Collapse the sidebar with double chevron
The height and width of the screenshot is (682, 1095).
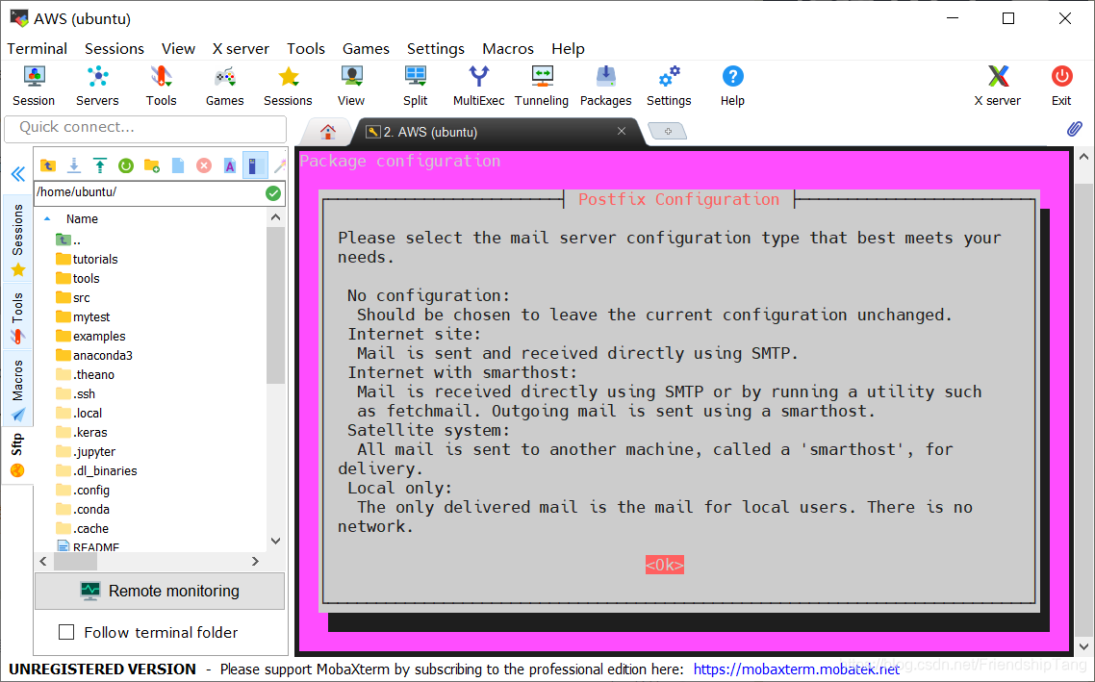18,174
